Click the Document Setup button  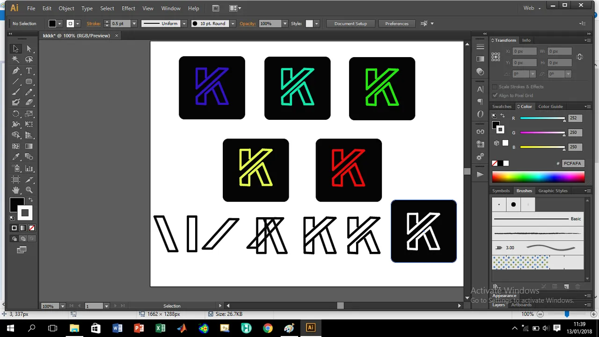click(x=351, y=23)
